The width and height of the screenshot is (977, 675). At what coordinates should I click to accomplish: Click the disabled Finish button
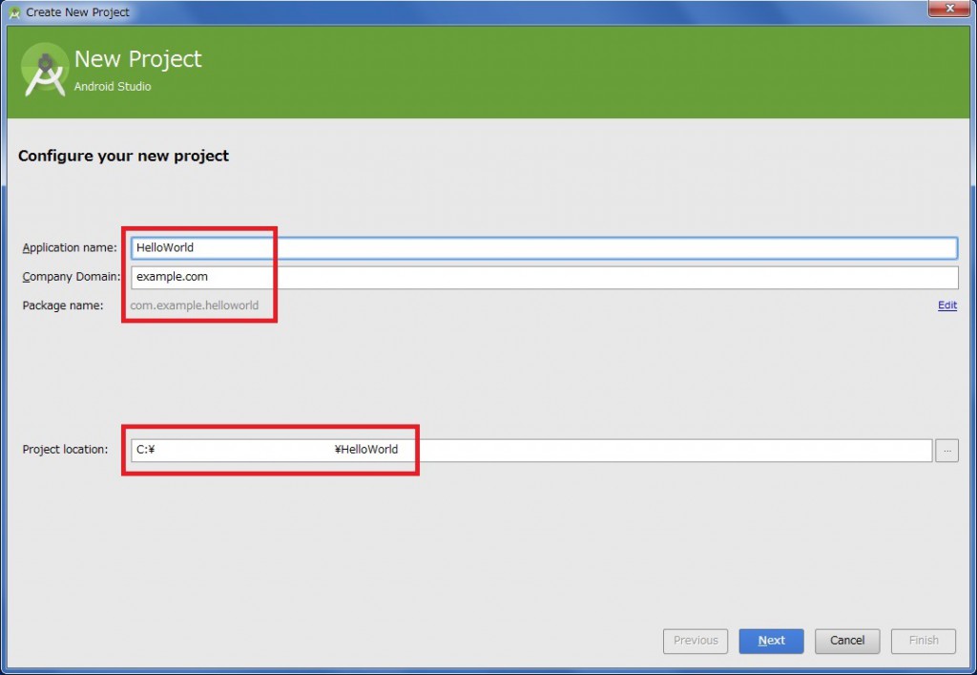pos(923,641)
